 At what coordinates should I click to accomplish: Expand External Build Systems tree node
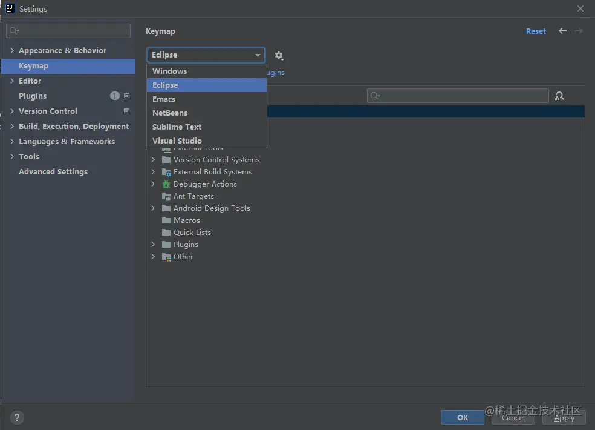click(153, 172)
